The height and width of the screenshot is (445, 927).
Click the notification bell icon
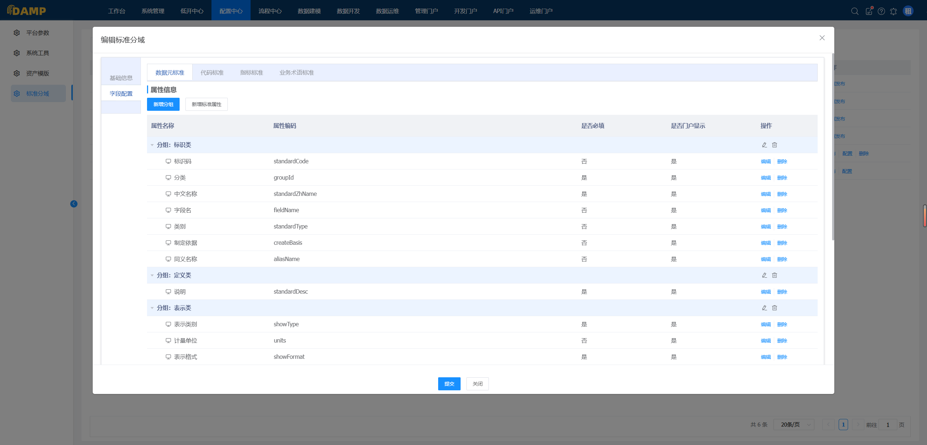tap(893, 11)
